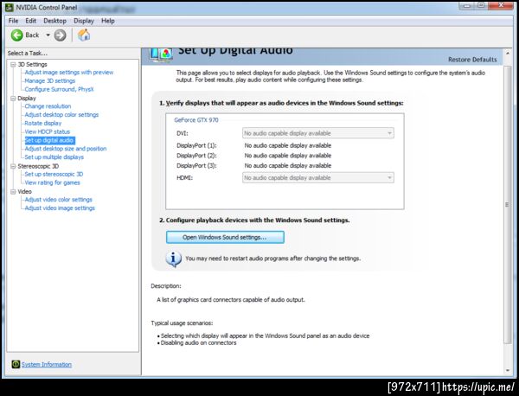Image resolution: width=519 pixels, height=396 pixels.
Task: Open the Help menu
Action: click(x=108, y=21)
